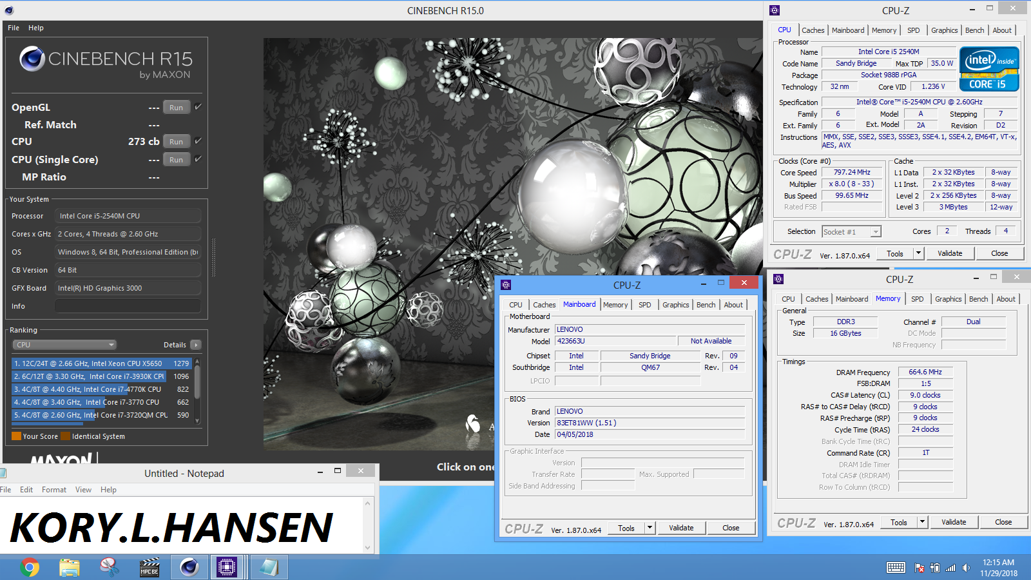This screenshot has width=1031, height=580.
Task: Click Validate in the top CPU-Z window
Action: pos(950,253)
